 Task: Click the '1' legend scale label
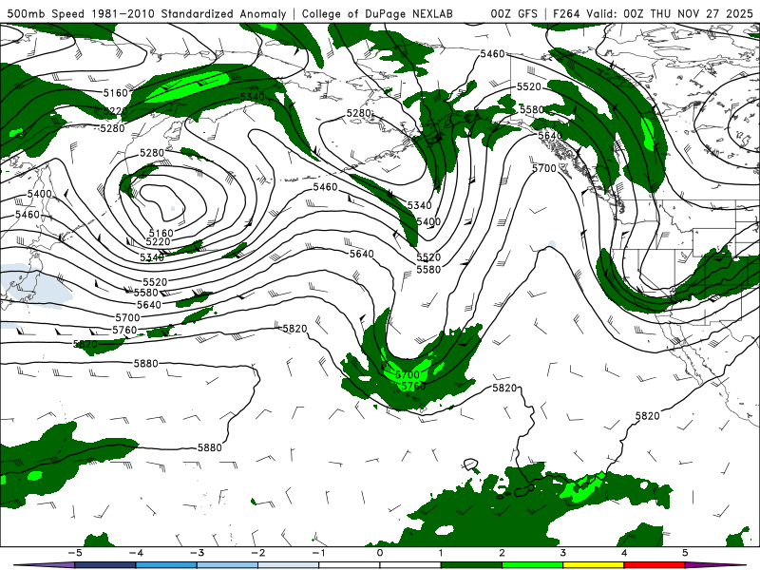pos(441,553)
